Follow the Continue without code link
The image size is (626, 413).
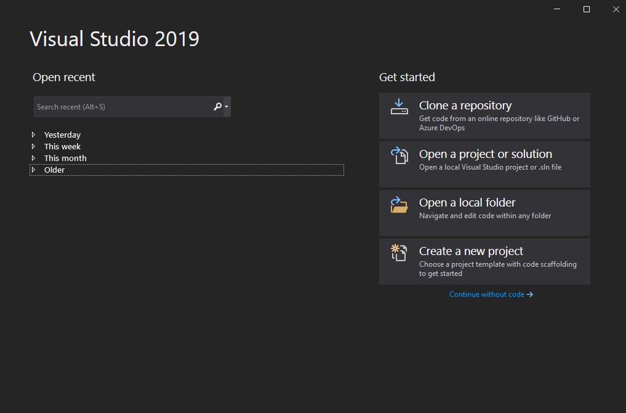point(486,294)
